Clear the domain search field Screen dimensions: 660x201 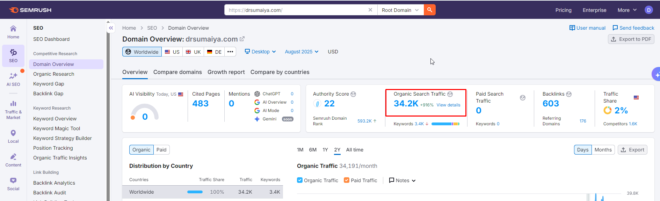370,10
